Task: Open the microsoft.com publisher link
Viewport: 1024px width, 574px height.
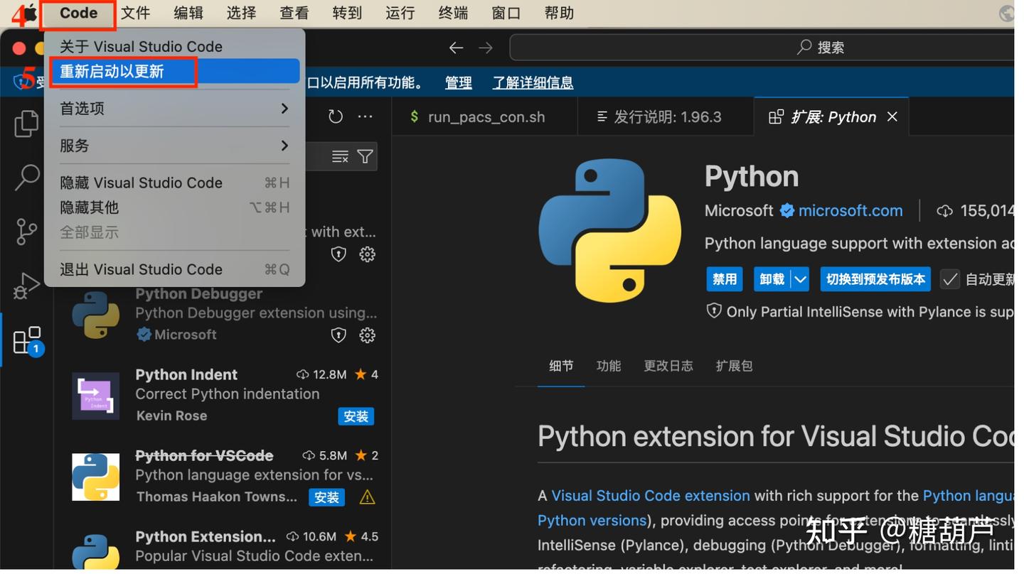Action: pyautogui.click(x=850, y=210)
